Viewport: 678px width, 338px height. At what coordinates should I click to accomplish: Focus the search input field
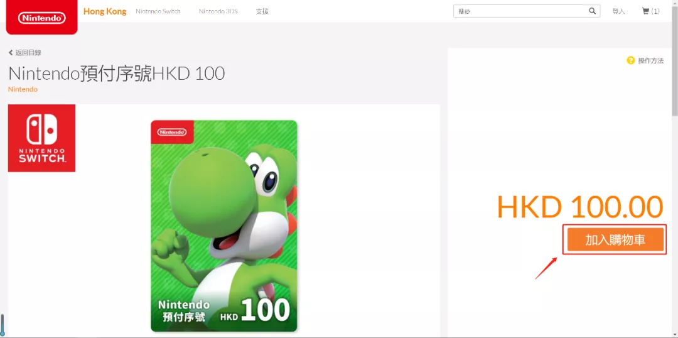point(521,11)
